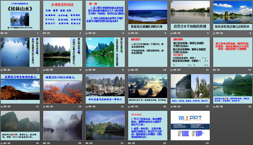Select slide 21 with aerial river valley

coord(105,125)
